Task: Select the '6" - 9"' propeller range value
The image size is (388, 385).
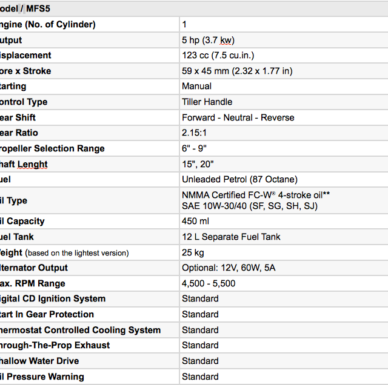Action: coord(194,148)
